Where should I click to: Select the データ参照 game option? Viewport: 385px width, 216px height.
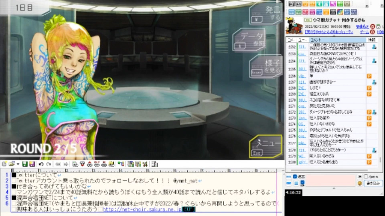coord(249,40)
